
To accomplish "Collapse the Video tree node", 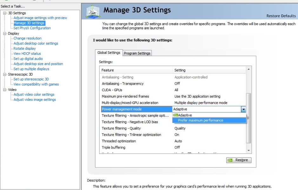I will pos(5,90).
